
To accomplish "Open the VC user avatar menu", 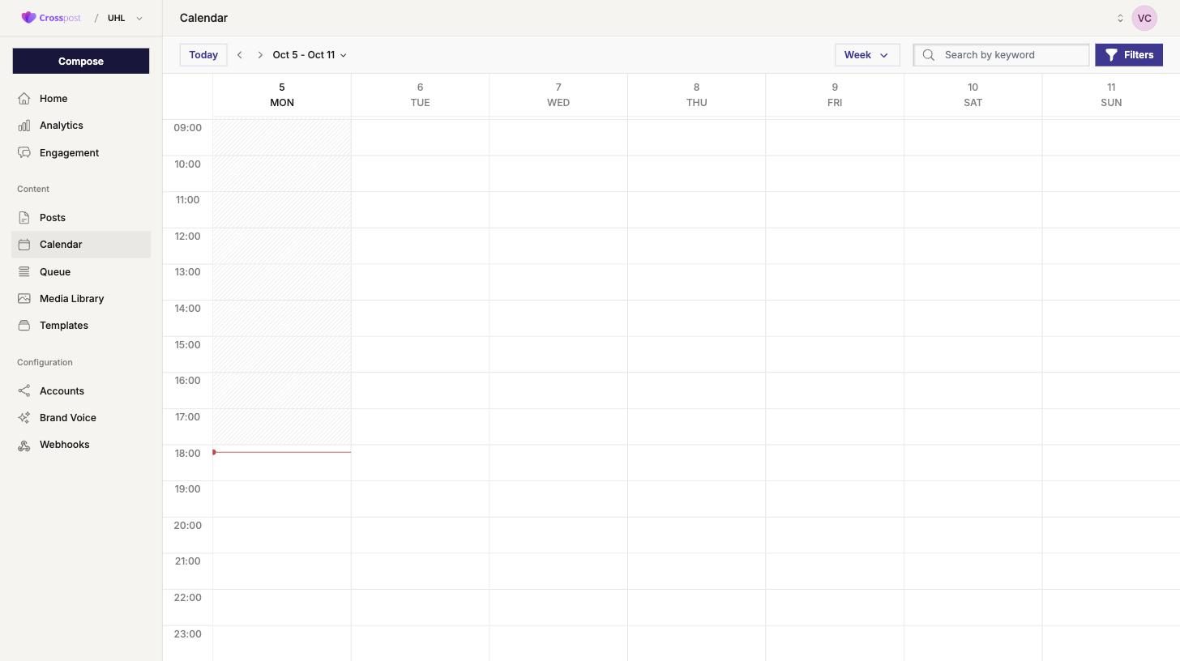I will [x=1144, y=18].
